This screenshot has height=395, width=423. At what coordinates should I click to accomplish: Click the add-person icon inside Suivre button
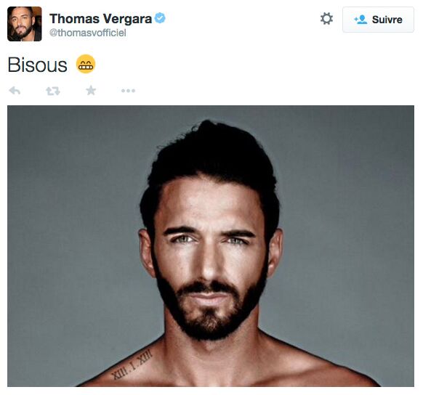coord(360,20)
